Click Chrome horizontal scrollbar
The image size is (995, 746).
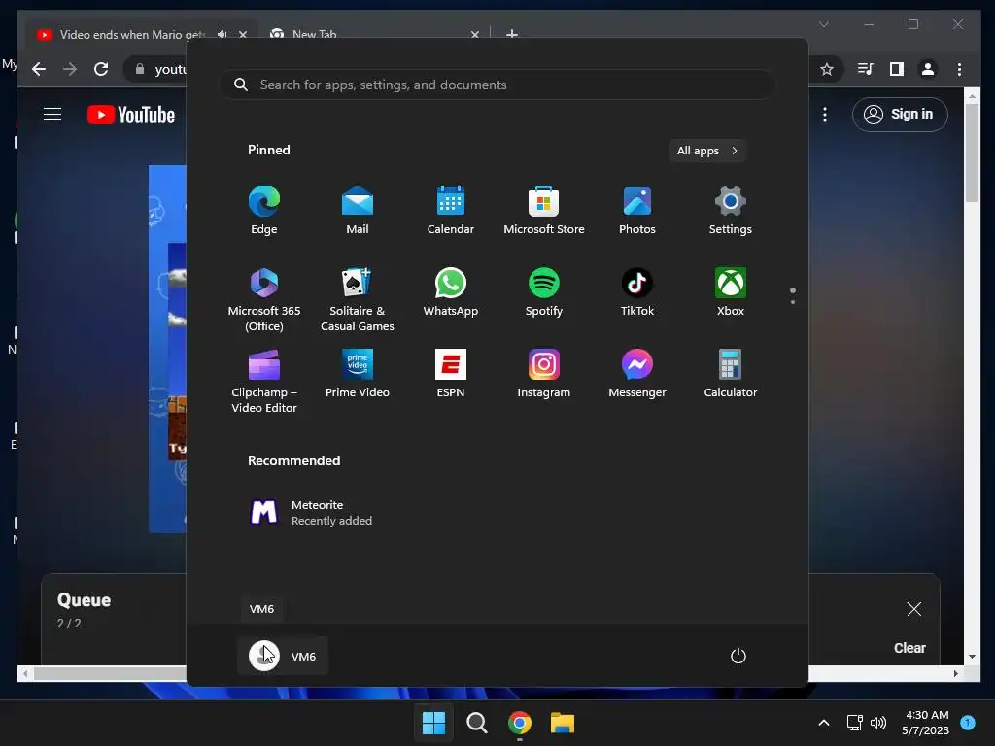(x=110, y=673)
